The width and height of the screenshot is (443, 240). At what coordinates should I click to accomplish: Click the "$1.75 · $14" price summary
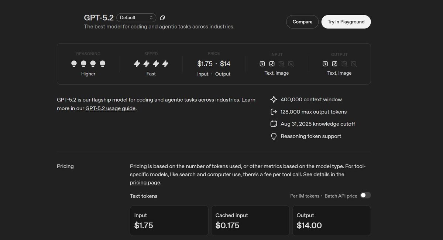click(x=214, y=64)
